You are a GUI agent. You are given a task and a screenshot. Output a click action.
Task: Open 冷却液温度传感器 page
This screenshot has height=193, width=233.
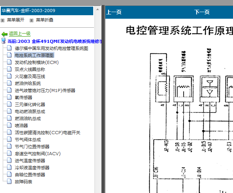[32, 168]
